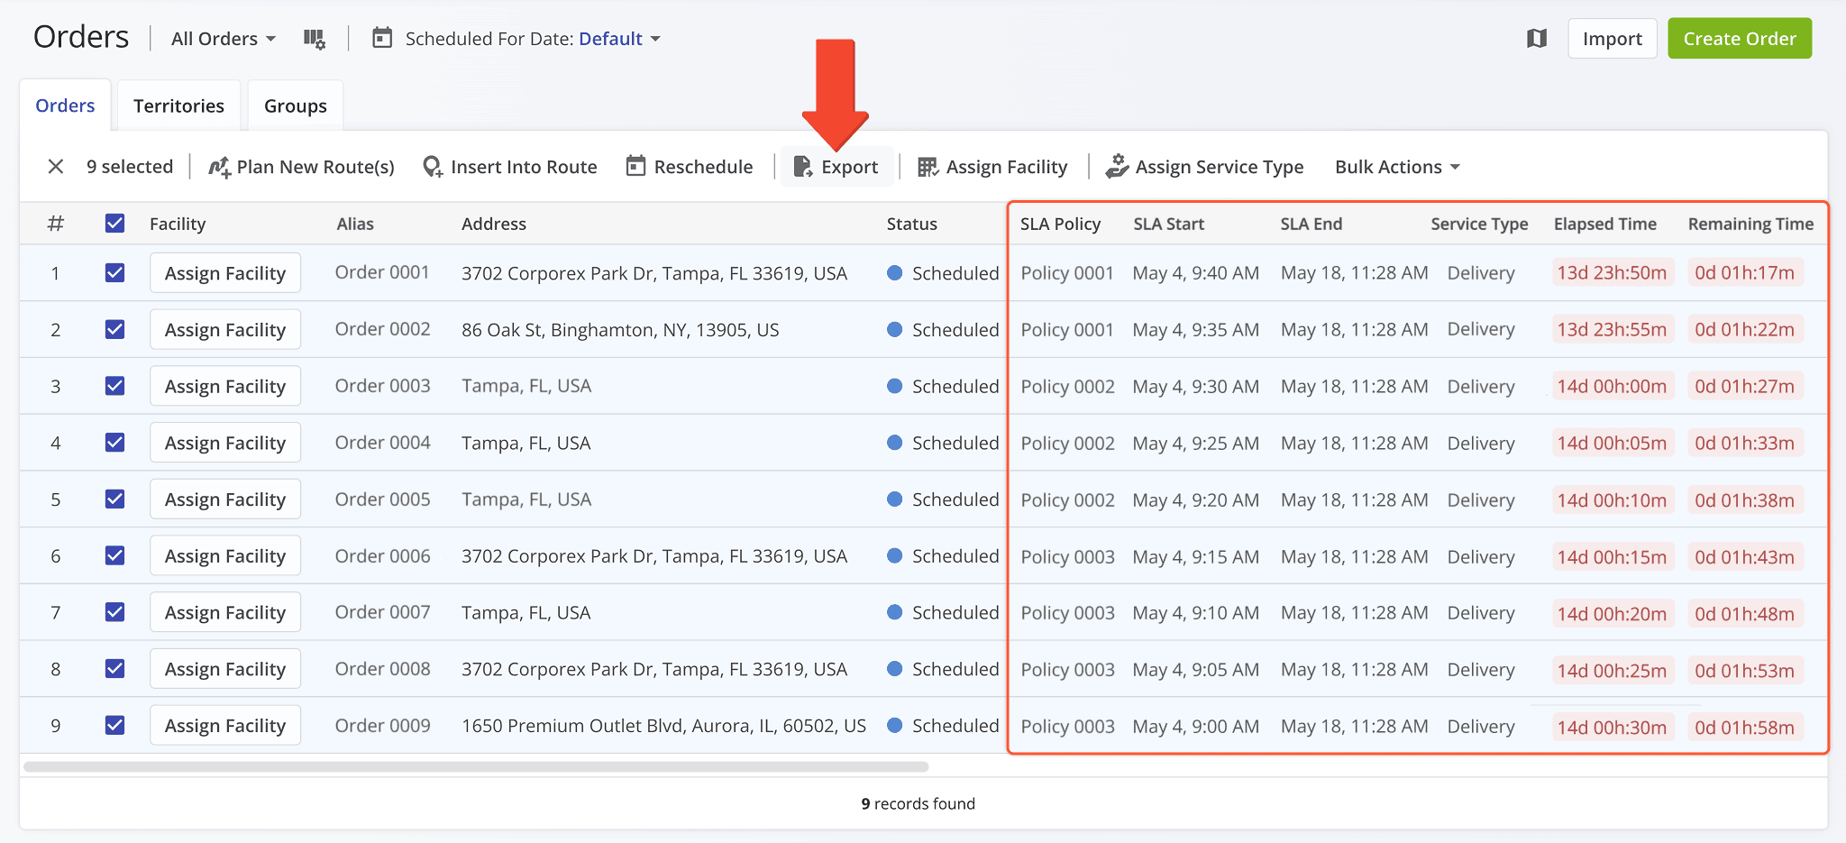Uncheck Order 0009's row checkbox
This screenshot has width=1846, height=843.
114,725
